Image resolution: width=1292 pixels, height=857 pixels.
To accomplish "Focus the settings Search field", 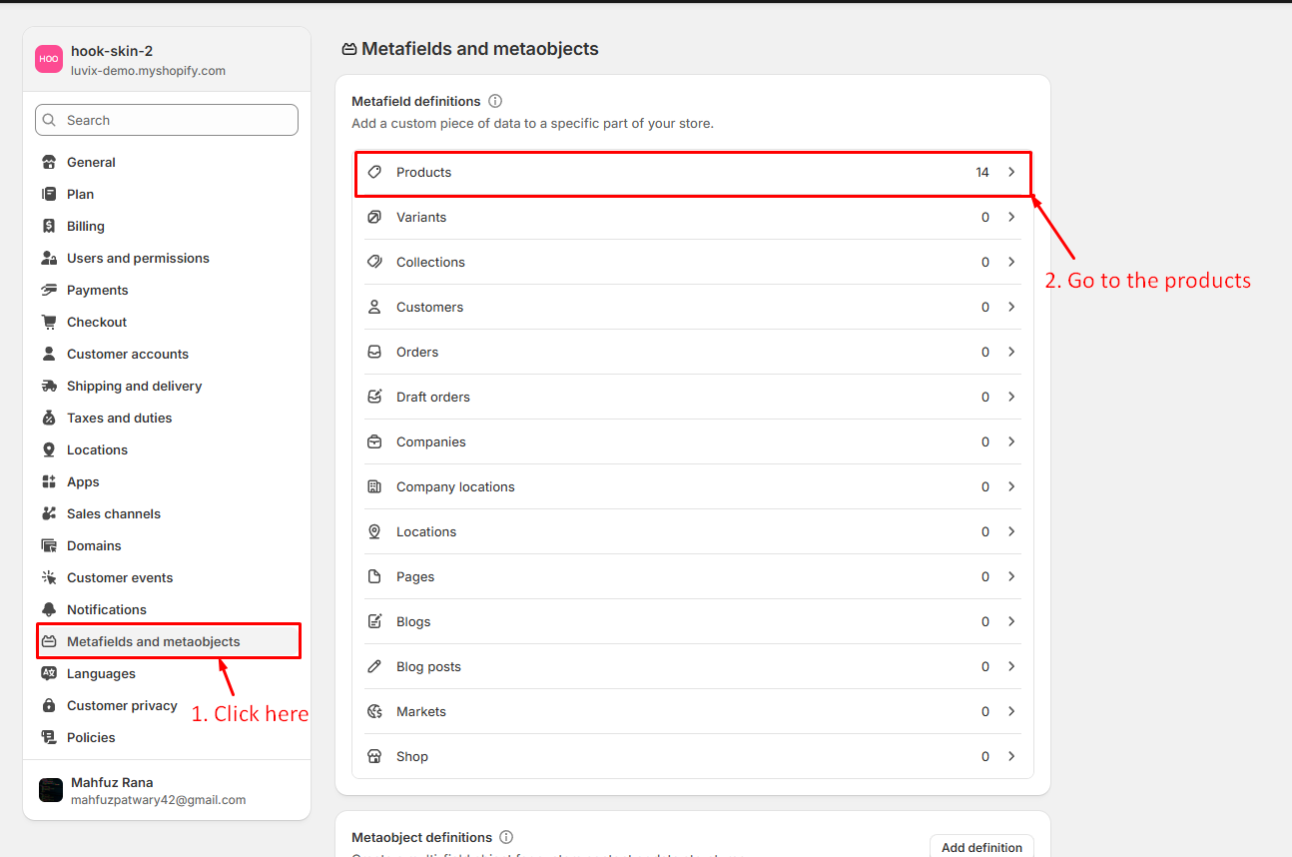I will [x=167, y=120].
